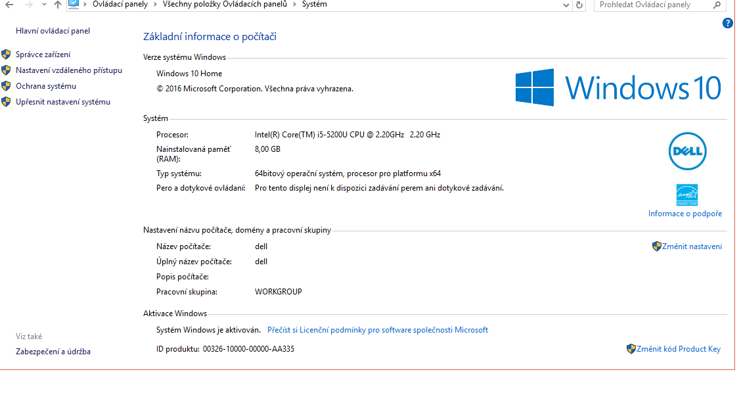Open the Microsoft licence terms link
Viewport: 739px width, 397px height.
tap(378, 330)
